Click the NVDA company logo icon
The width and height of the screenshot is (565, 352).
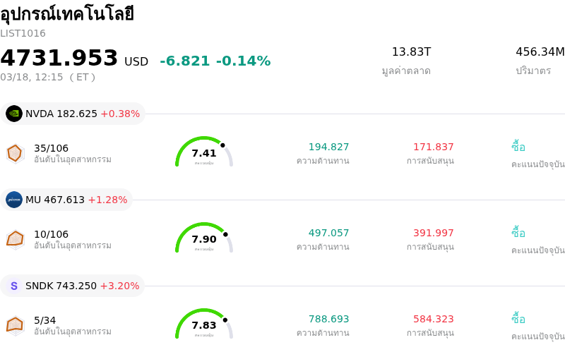[x=14, y=114]
